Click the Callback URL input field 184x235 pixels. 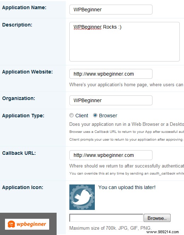pyautogui.click(x=111, y=155)
